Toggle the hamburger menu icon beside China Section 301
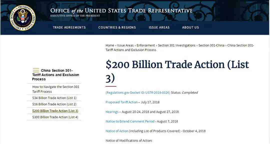This screenshot has width=270, height=144. (x=36, y=70)
